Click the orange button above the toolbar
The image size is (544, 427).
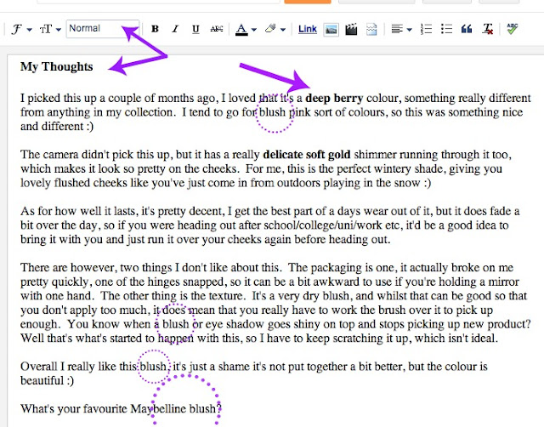[x=308, y=2]
